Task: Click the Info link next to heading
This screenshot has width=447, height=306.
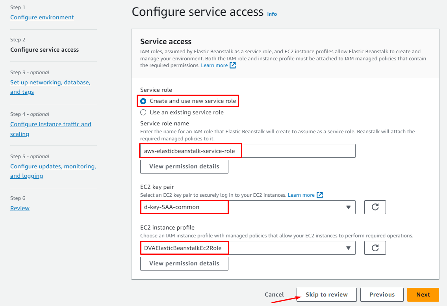Action: [272, 14]
